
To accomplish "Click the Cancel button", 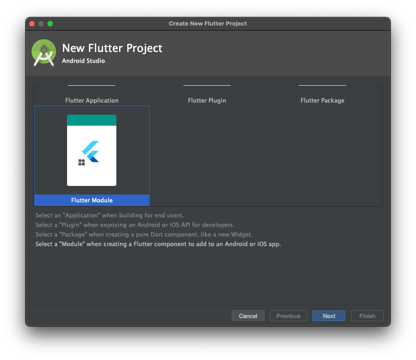I will 248,316.
